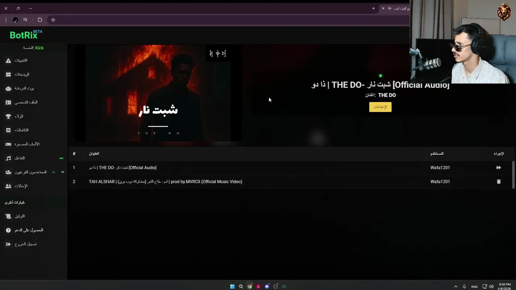This screenshot has width=516, height=290.
Task: Bookmark page with the star icon
Action: [x=53, y=20]
